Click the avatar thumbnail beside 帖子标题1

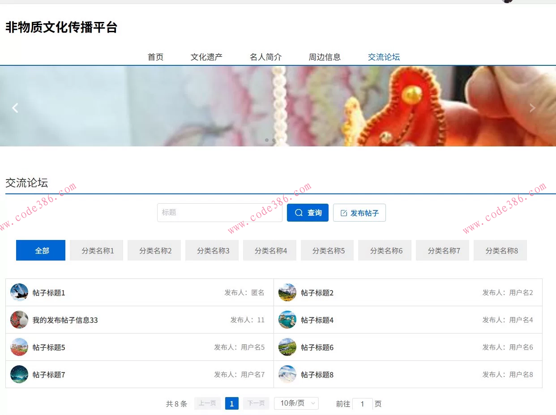(x=19, y=292)
